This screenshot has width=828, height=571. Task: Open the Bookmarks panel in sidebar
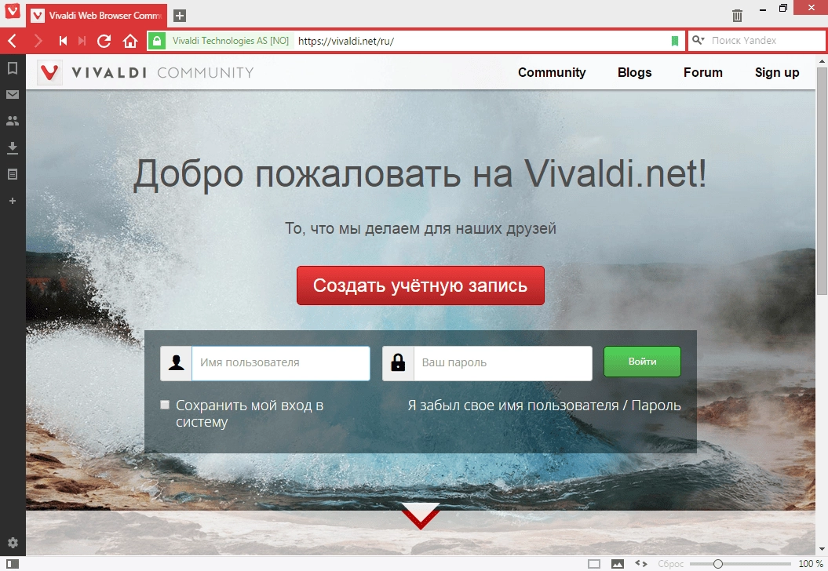[x=13, y=68]
